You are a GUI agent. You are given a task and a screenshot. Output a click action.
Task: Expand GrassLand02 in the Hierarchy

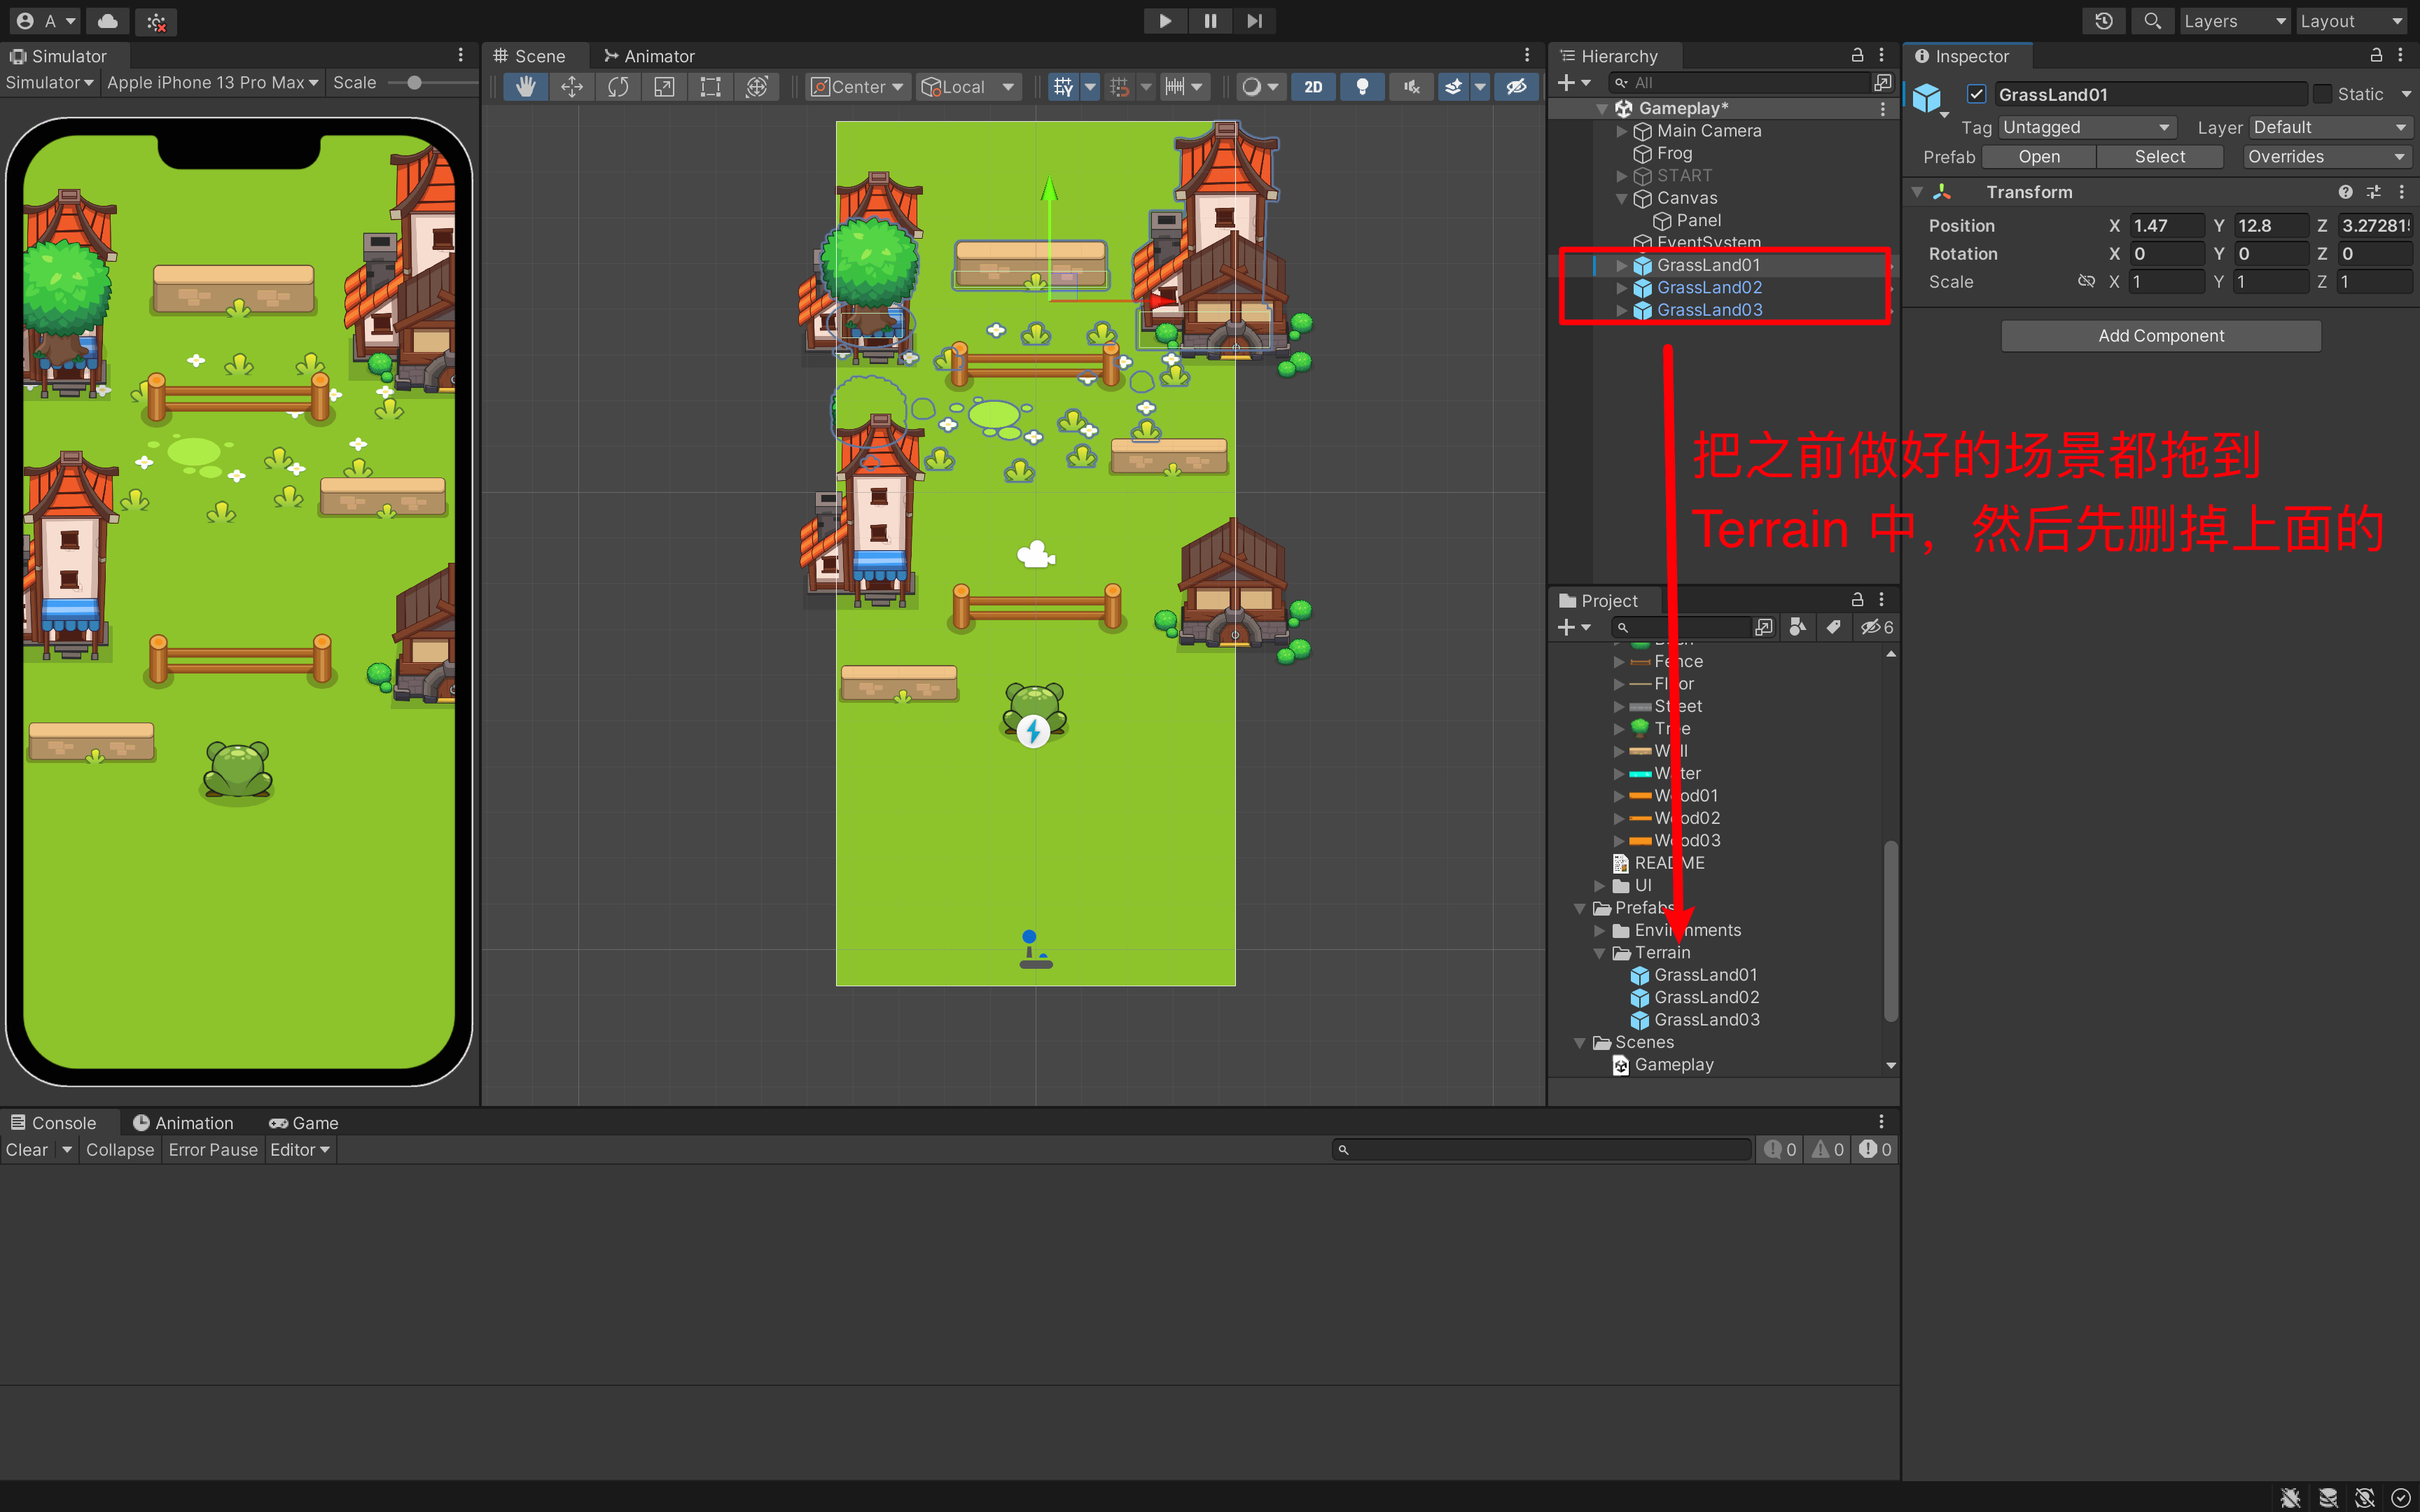(x=1621, y=288)
